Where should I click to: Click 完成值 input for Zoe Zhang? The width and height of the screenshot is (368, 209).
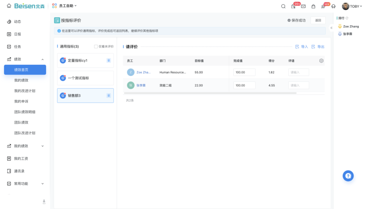[x=244, y=72]
